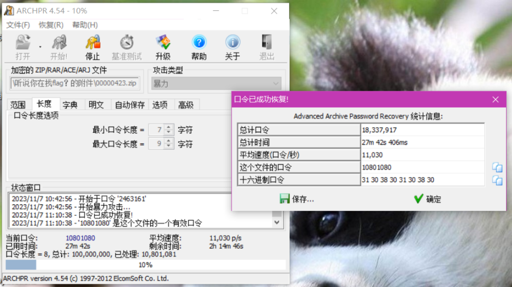Screen dimensions: 512x287
Task: Switch to the 范围 tab
Action: coord(18,105)
